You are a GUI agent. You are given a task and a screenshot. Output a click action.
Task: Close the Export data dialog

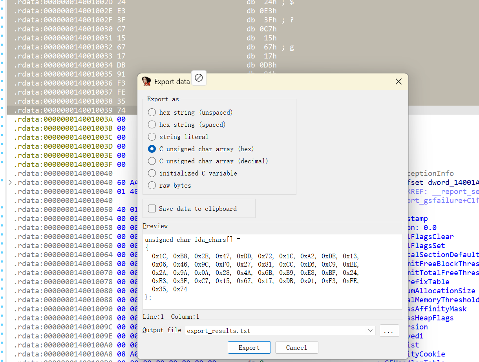point(399,82)
